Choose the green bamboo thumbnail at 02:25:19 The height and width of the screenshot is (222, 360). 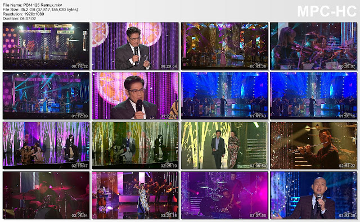tap(135, 146)
